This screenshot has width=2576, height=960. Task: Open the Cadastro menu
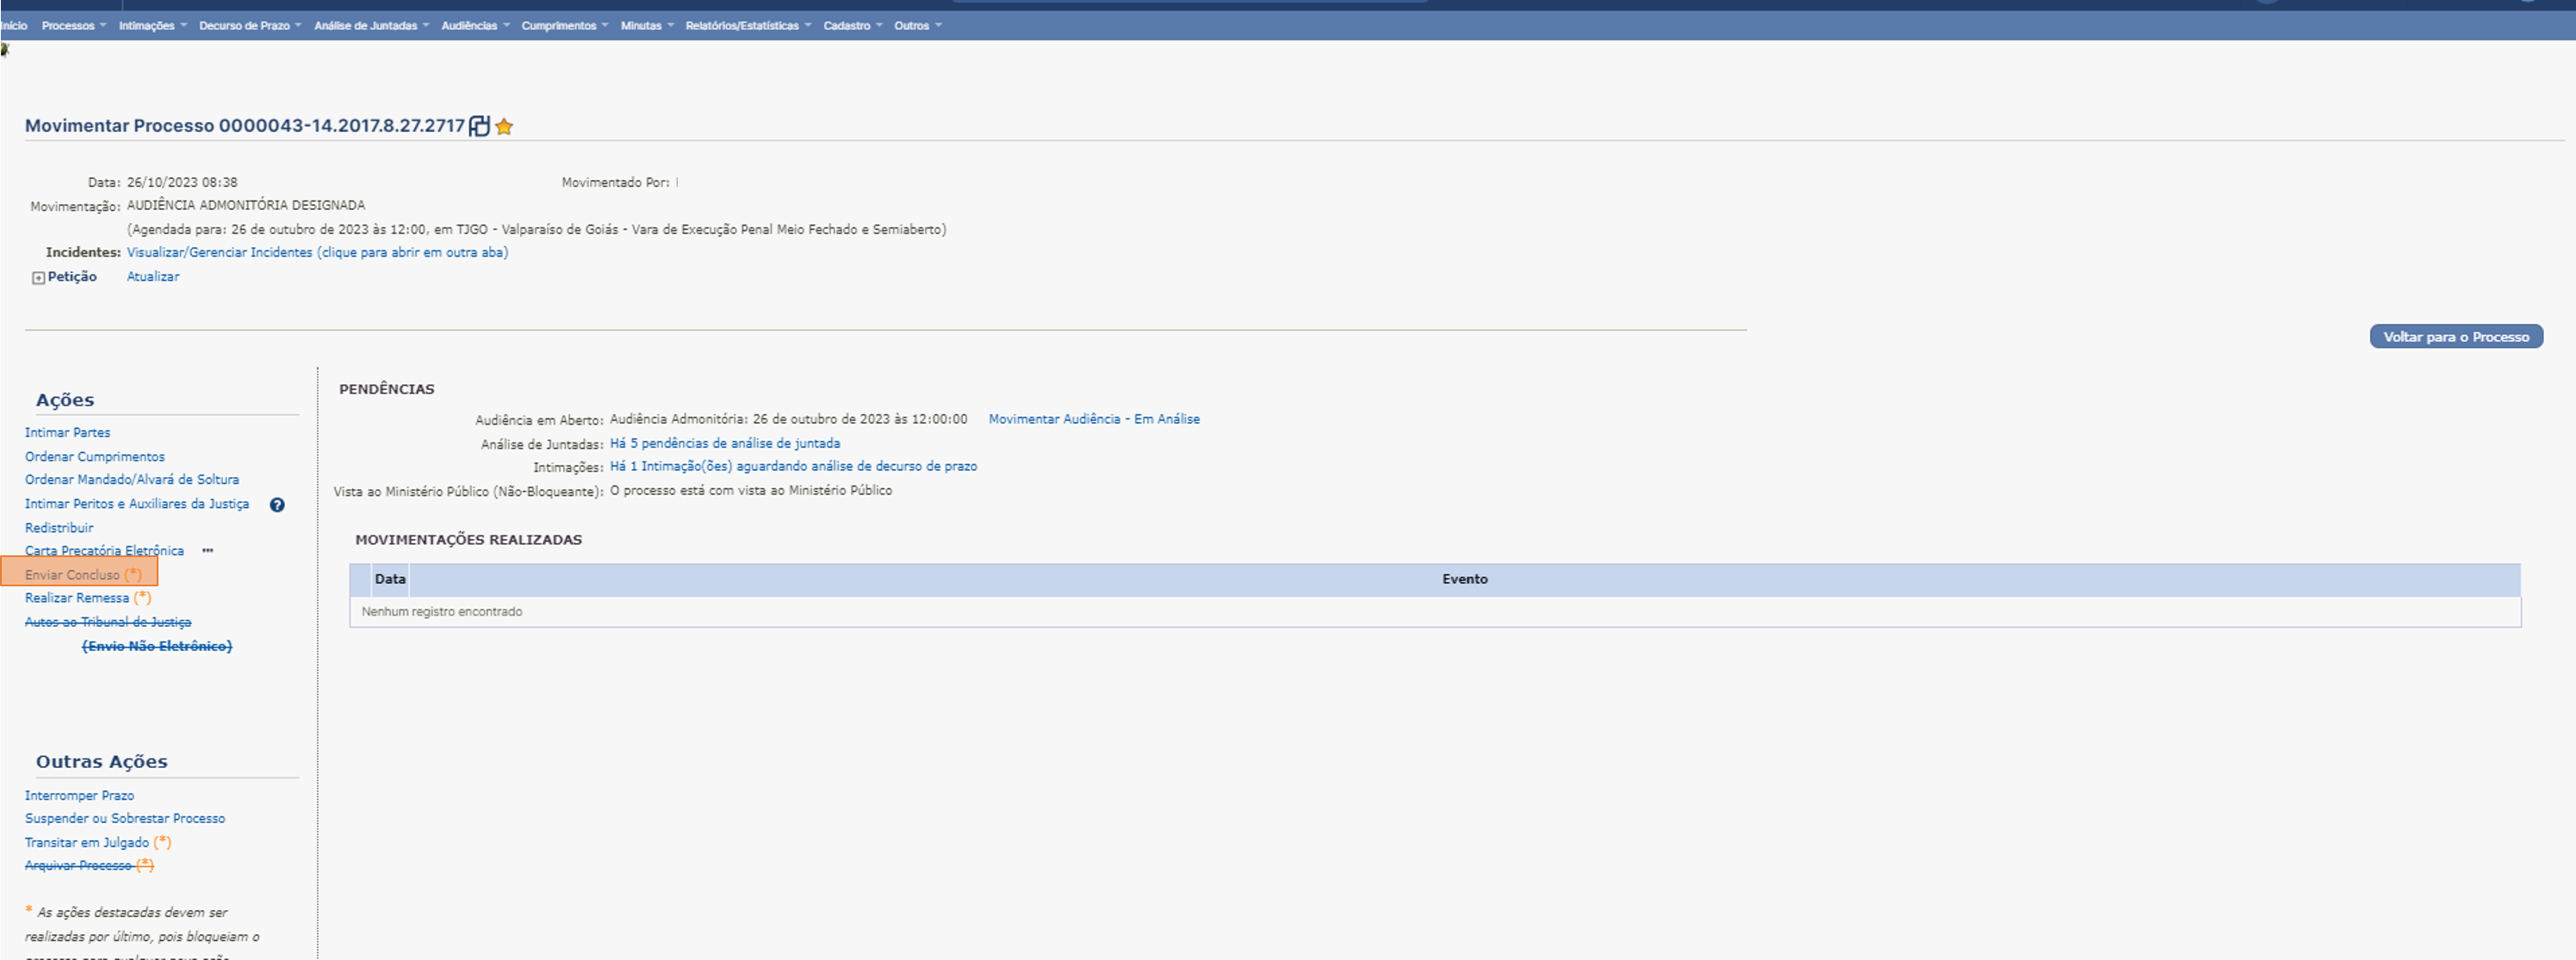pos(852,26)
